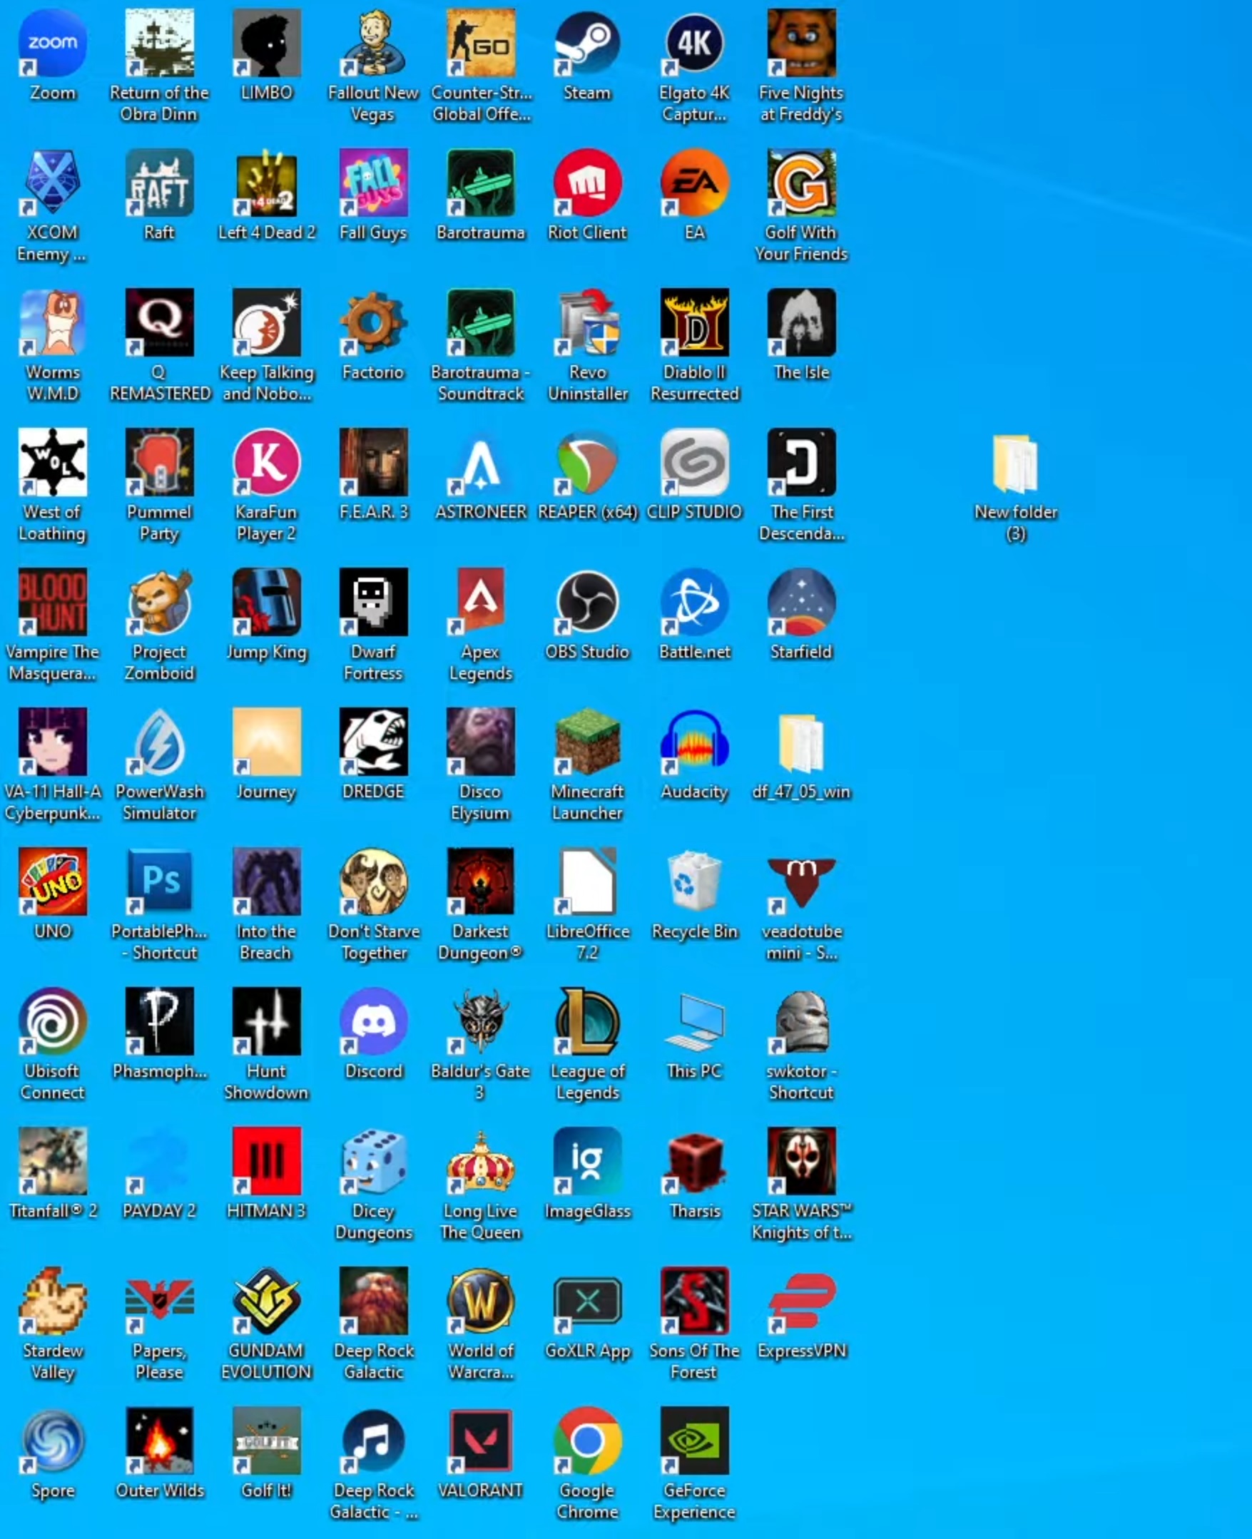Select the REAPER (x64) icon
Image resolution: width=1252 pixels, height=1539 pixels.
click(588, 463)
